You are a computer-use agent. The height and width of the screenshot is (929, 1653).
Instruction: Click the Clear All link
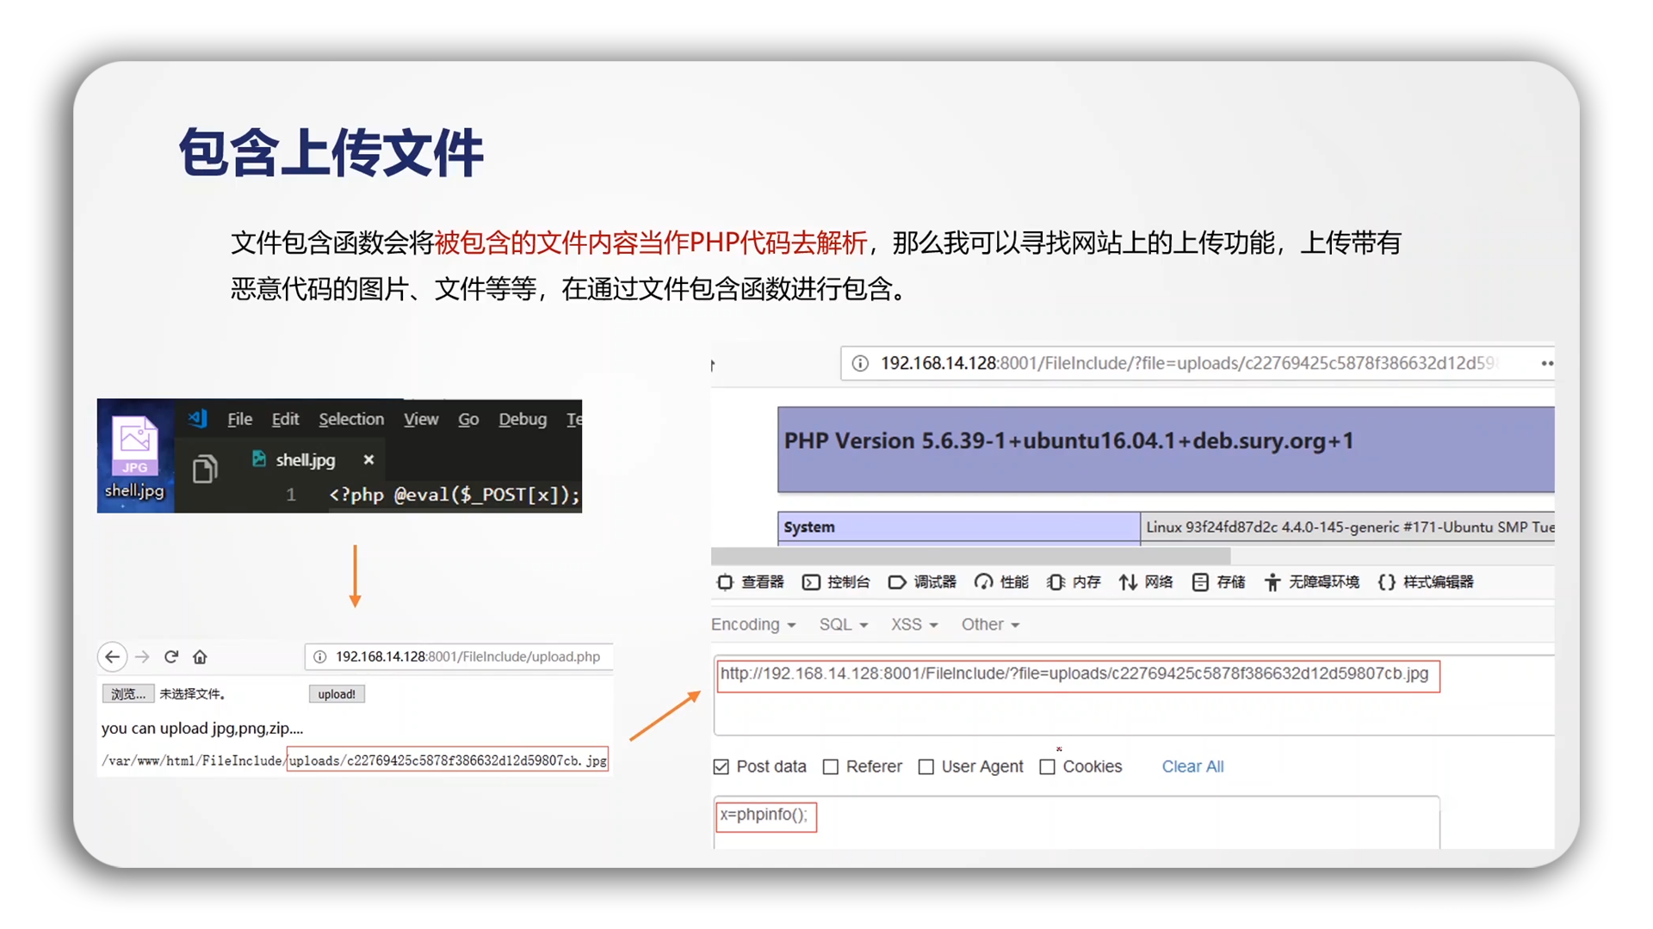1192,766
